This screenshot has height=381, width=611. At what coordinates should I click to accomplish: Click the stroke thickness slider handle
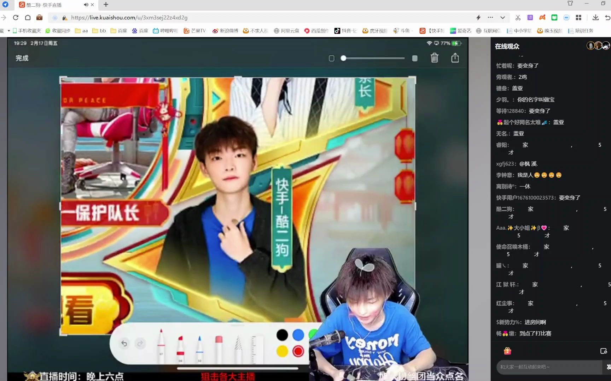tap(343, 58)
